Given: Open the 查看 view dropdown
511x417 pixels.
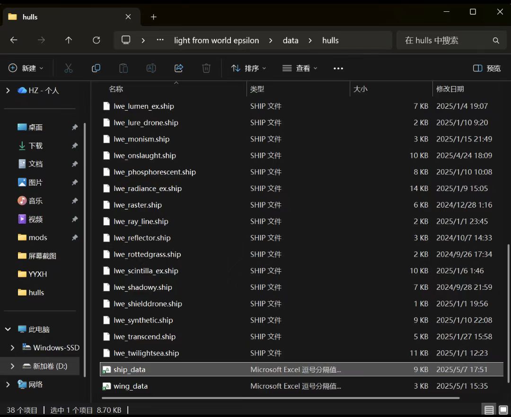Looking at the screenshot, I should (x=300, y=68).
